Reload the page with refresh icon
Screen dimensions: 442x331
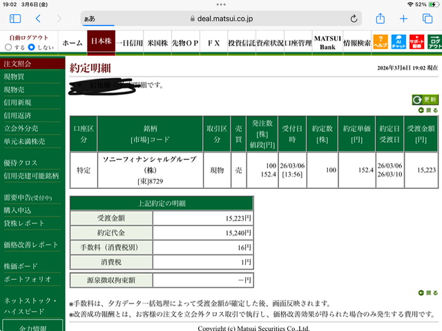point(354,19)
